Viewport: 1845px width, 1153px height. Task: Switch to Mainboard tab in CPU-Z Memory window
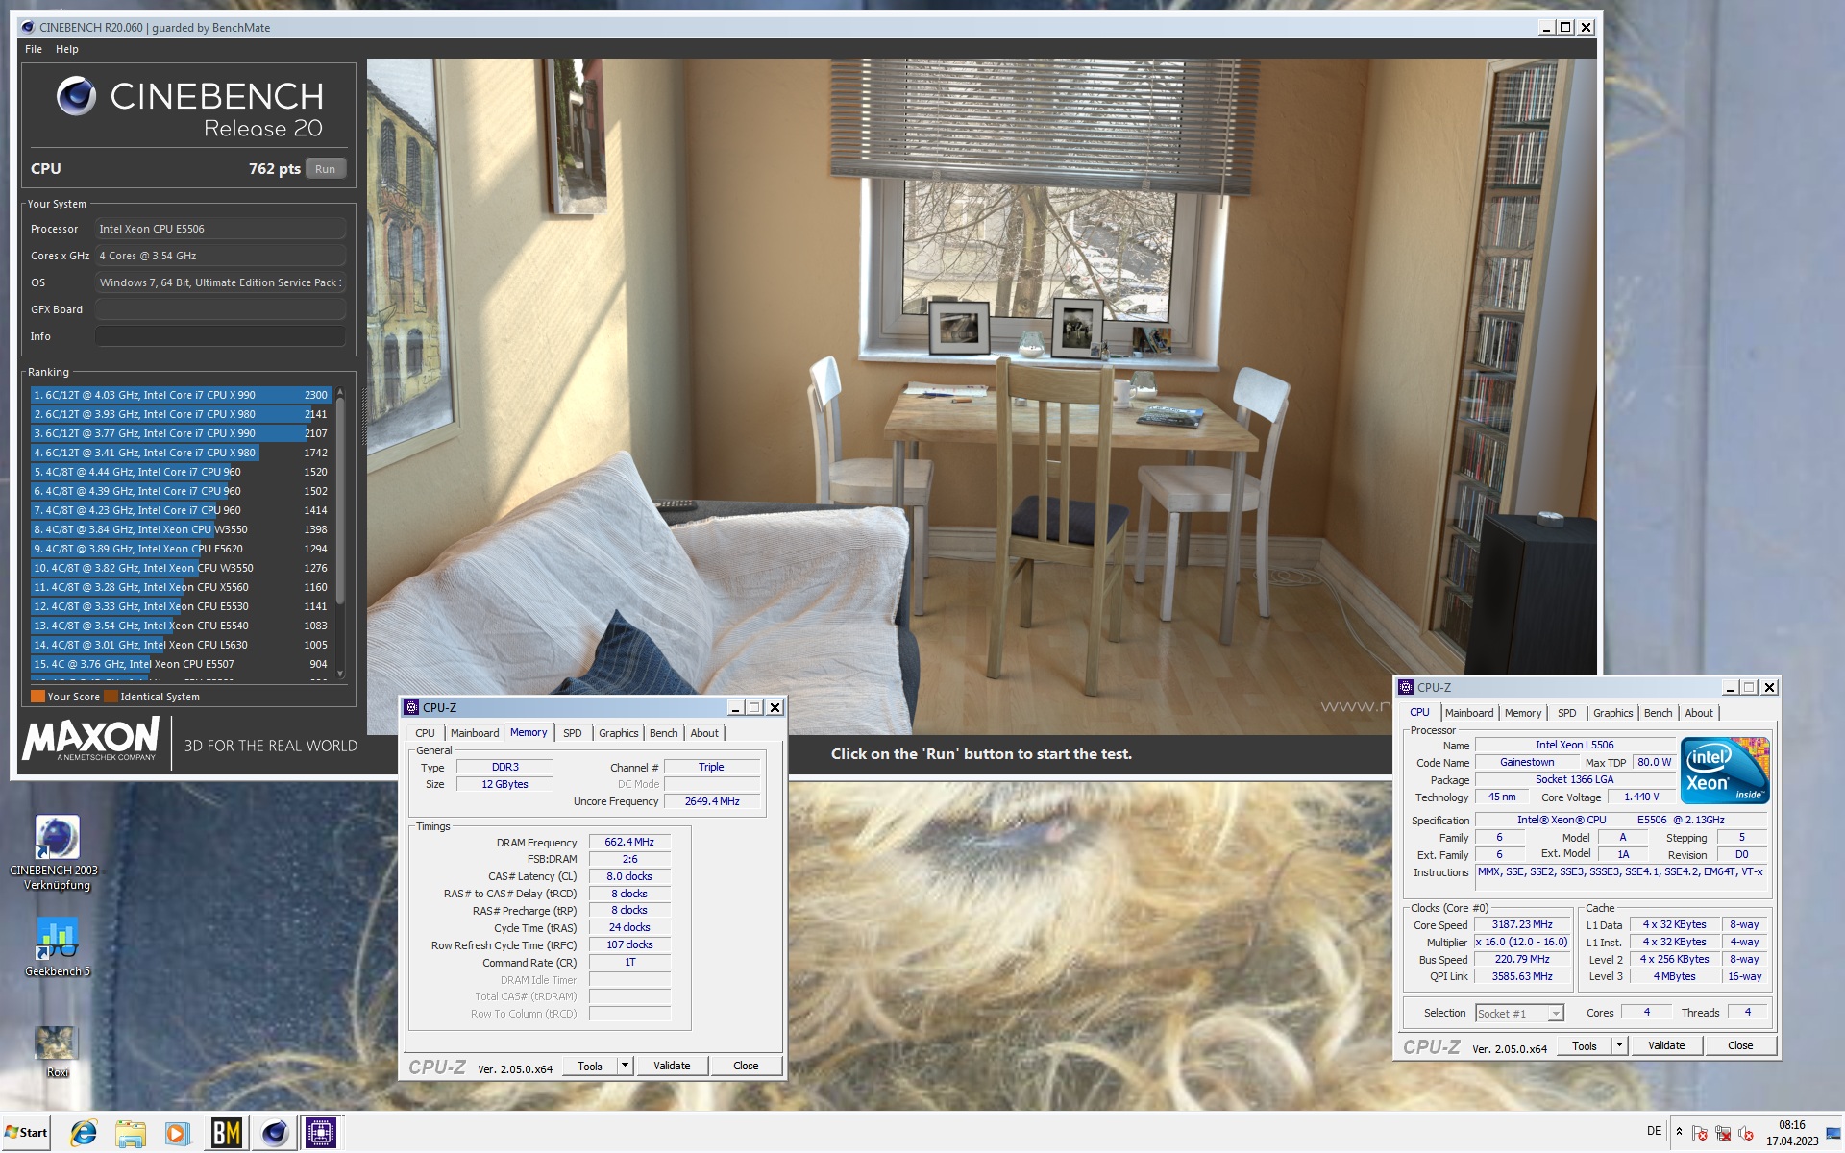click(x=475, y=733)
